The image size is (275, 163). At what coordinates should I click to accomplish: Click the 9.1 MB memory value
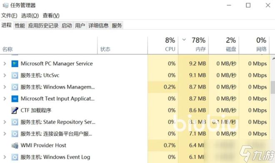click(x=197, y=75)
